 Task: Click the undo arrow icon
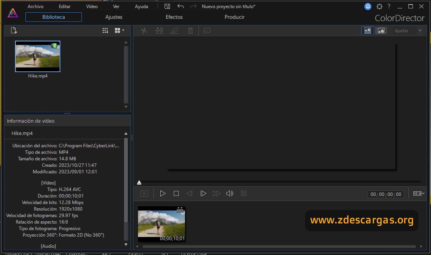(x=180, y=6)
